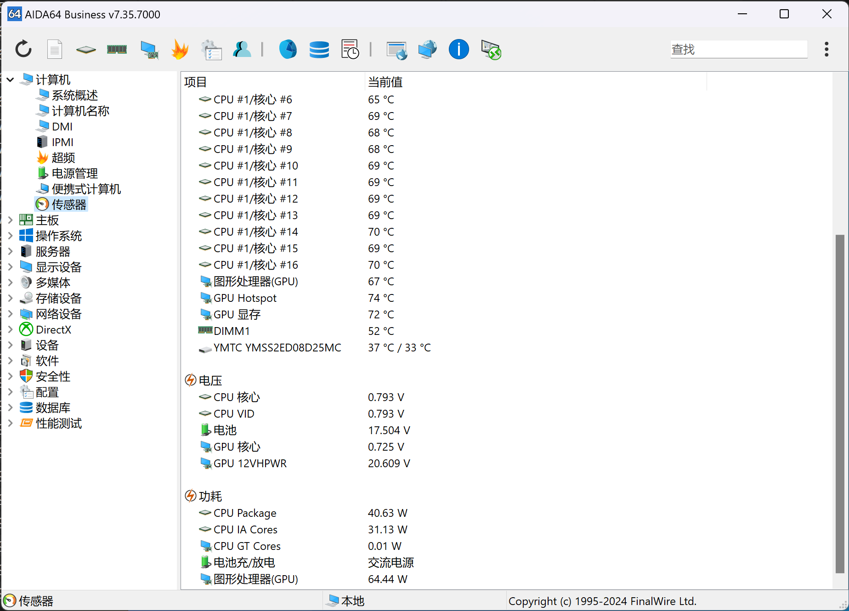
Task: Click the network computer globe icon
Action: click(x=428, y=49)
